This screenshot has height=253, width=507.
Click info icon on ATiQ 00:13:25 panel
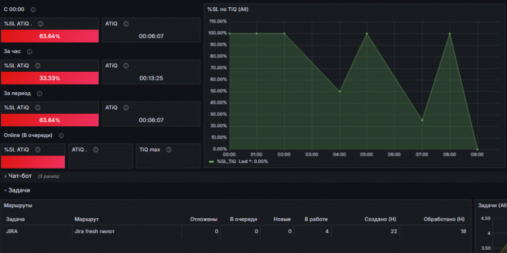coord(126,66)
